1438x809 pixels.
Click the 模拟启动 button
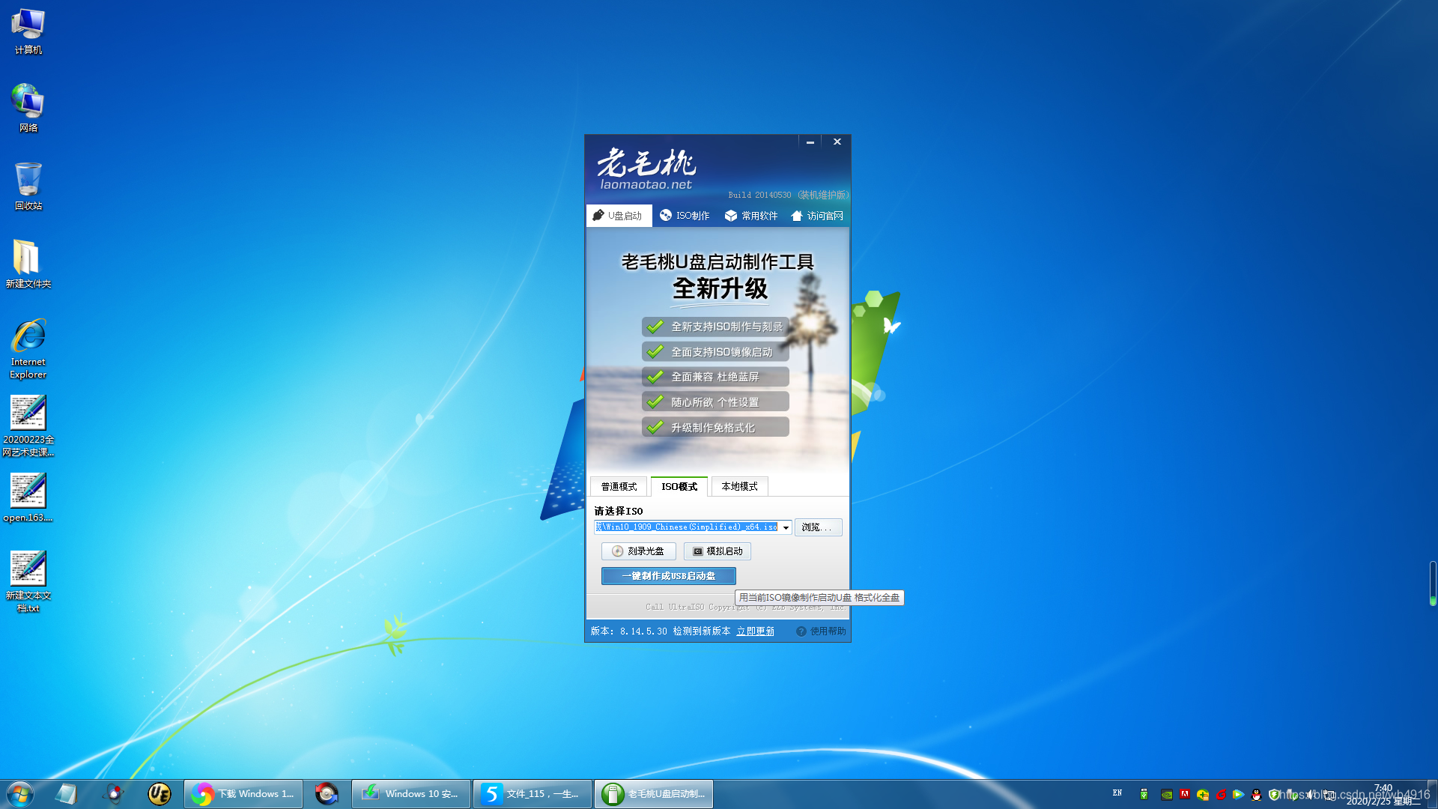click(717, 551)
